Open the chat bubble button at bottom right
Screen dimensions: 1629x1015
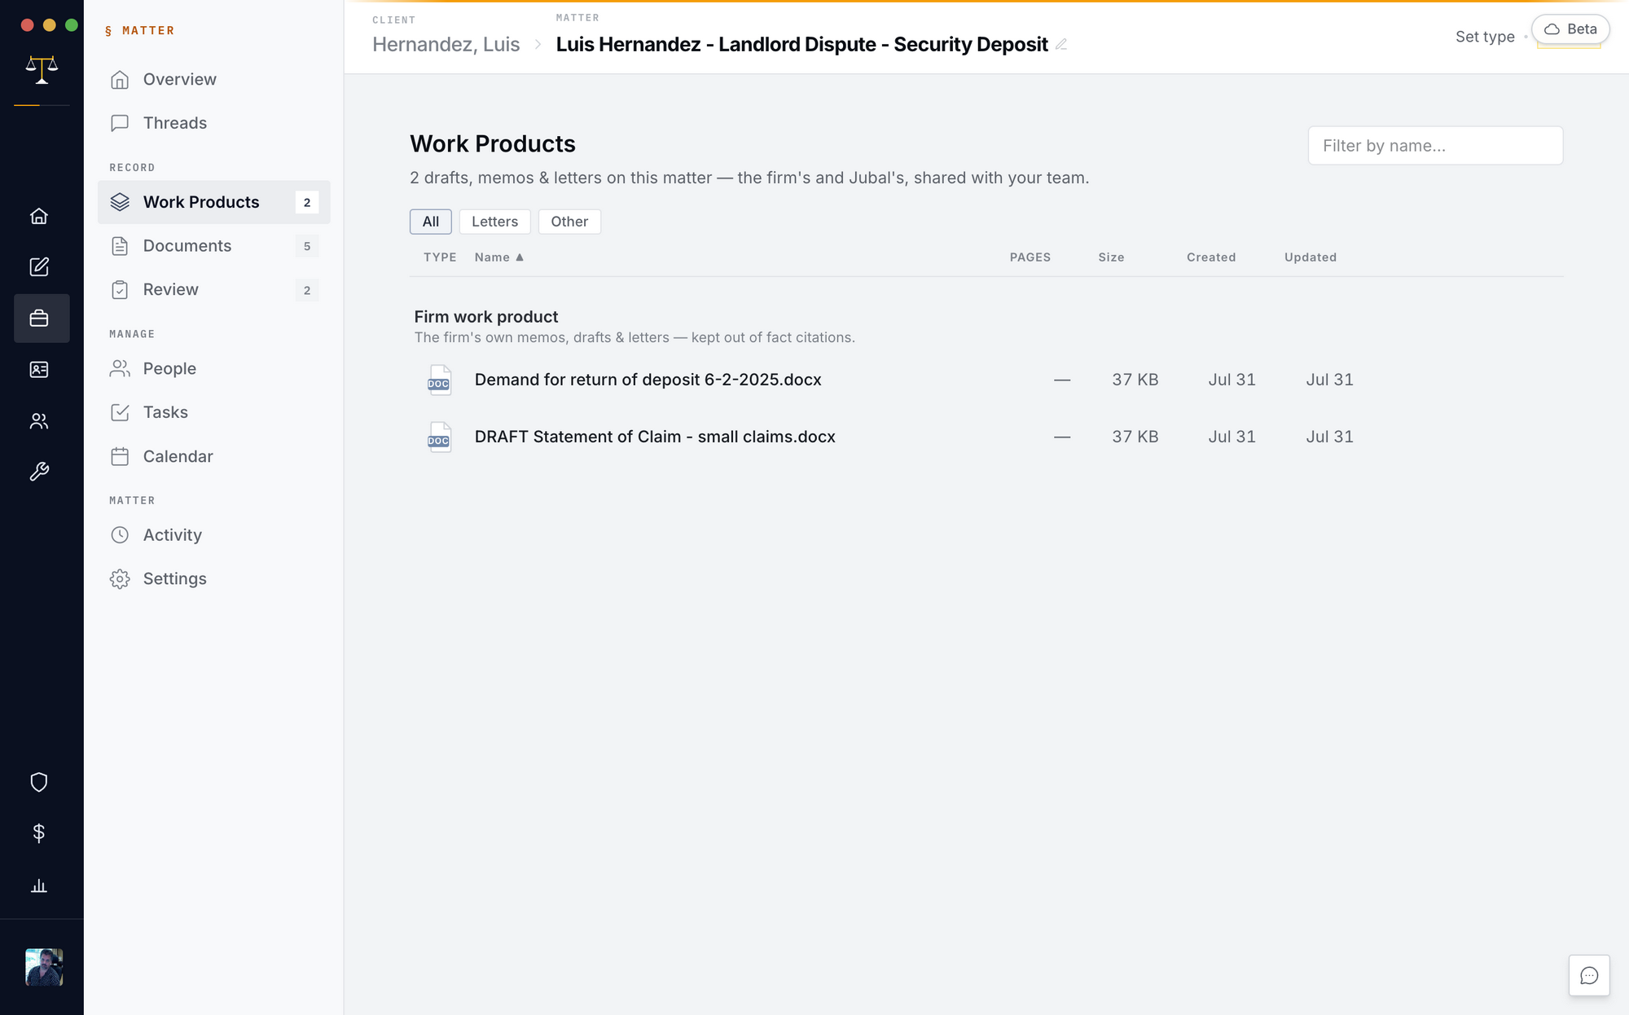pos(1589,975)
